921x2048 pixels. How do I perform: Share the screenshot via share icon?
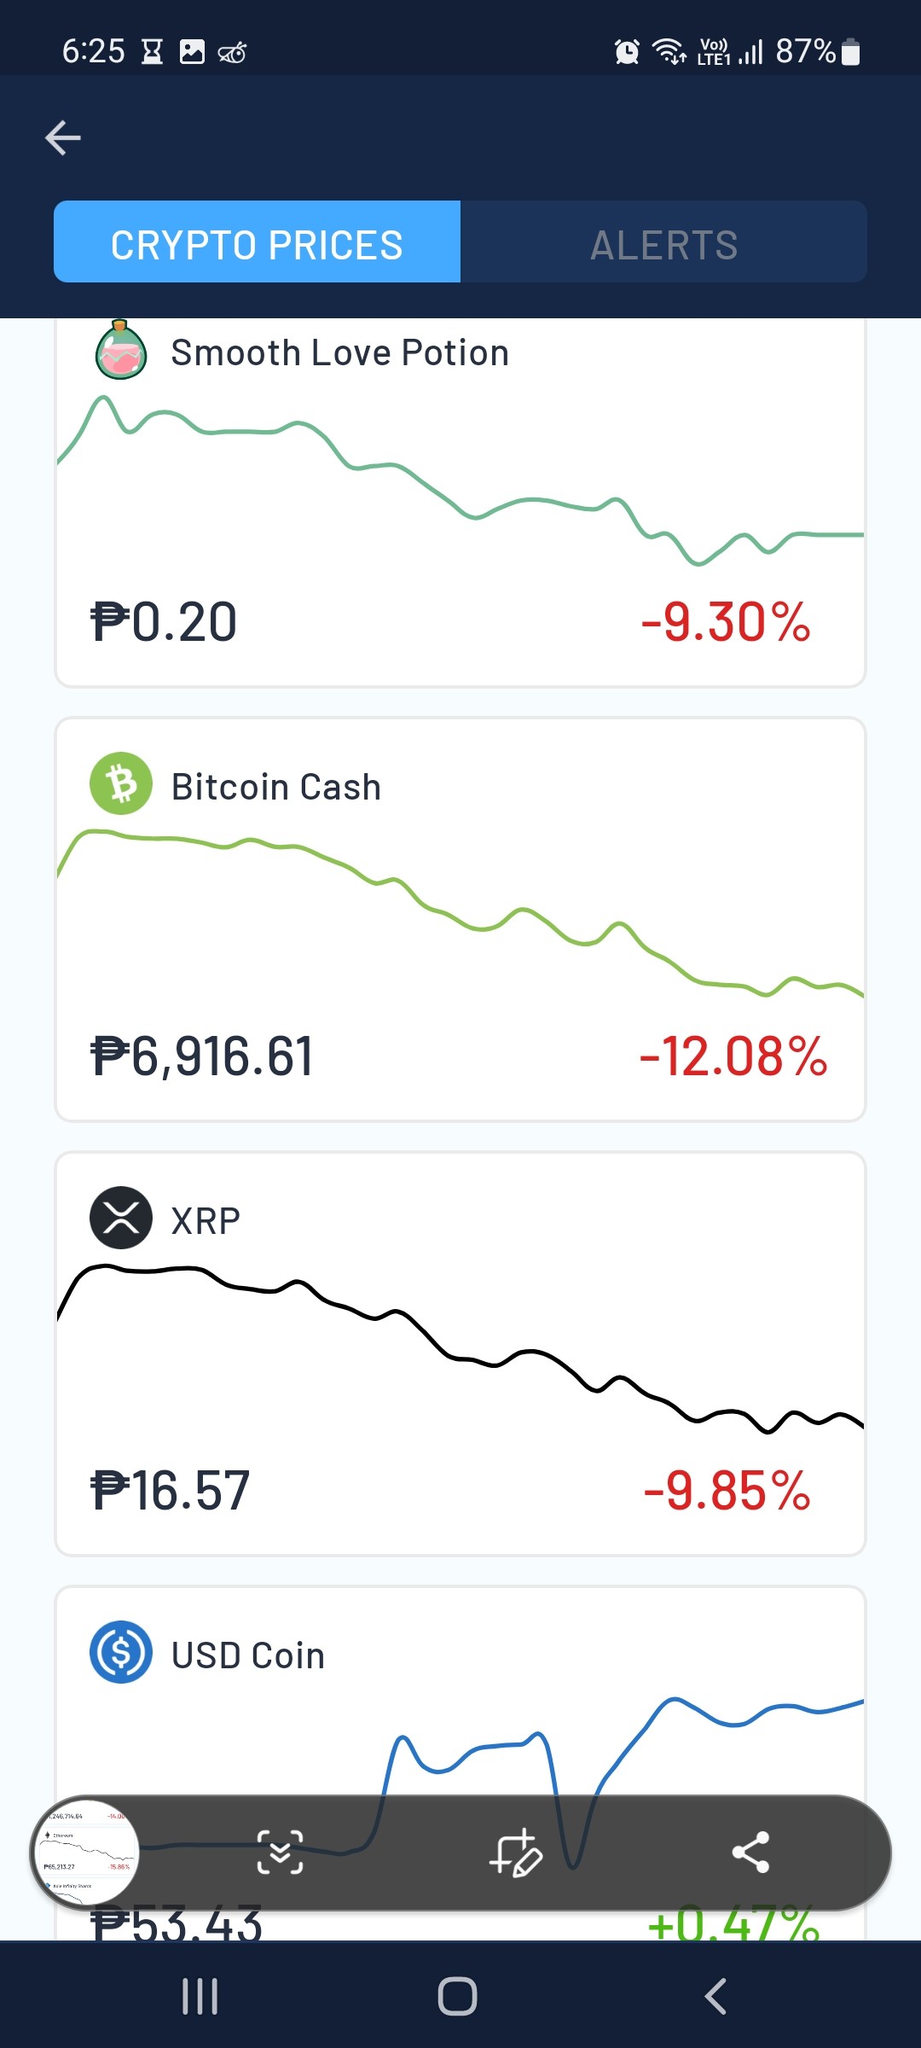750,1853
